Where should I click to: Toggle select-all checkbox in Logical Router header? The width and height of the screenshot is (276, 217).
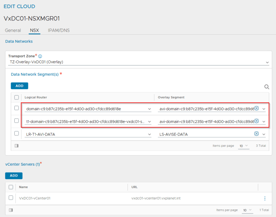point(16,97)
